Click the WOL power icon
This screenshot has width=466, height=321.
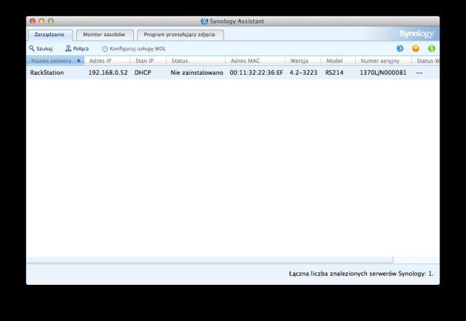click(x=104, y=49)
